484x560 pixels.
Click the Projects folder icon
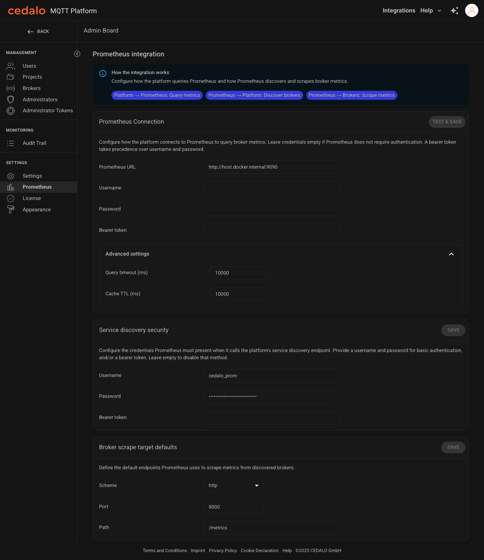point(11,77)
